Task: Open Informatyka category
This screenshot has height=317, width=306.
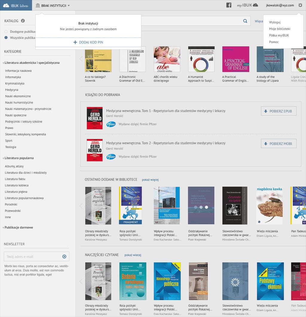Action: (x=13, y=77)
